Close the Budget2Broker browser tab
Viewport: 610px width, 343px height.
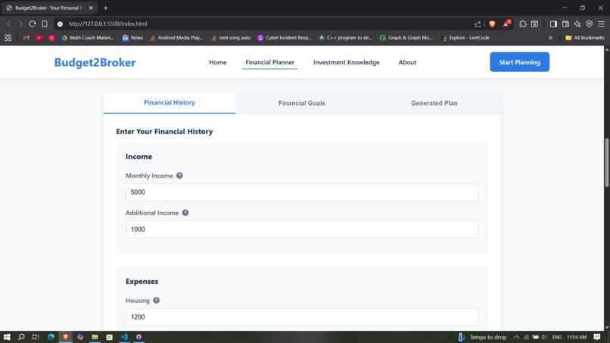tap(91, 8)
